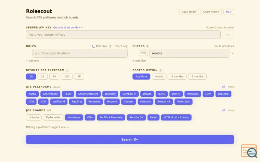Toggle the Greenhouse platform chip
The width and height of the screenshot is (260, 162).
coord(50,94)
